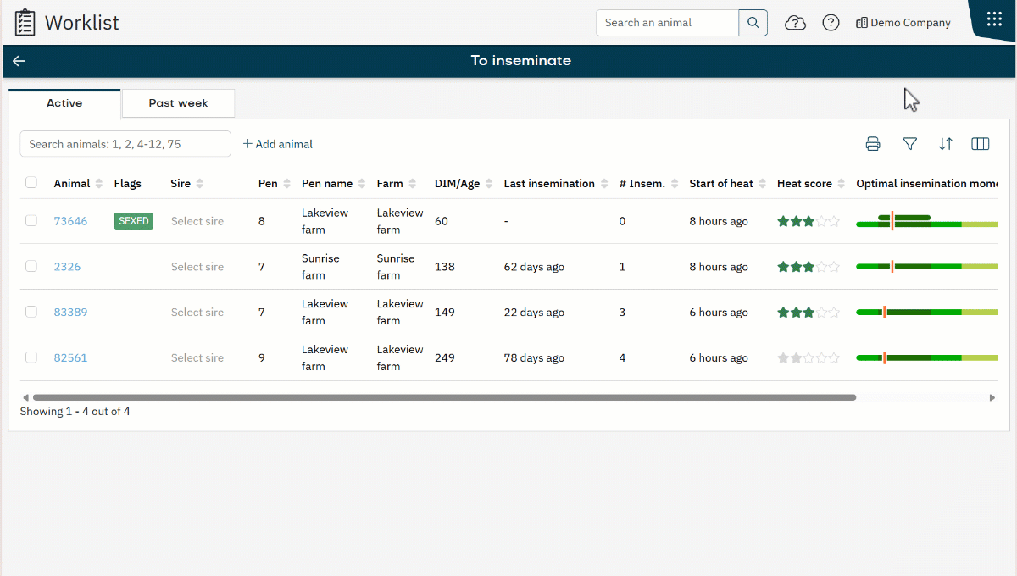Switch to the Past week tab

[178, 103]
